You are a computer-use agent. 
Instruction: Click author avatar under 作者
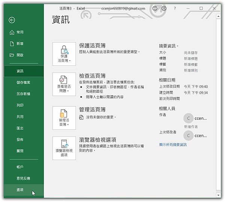point(188,118)
